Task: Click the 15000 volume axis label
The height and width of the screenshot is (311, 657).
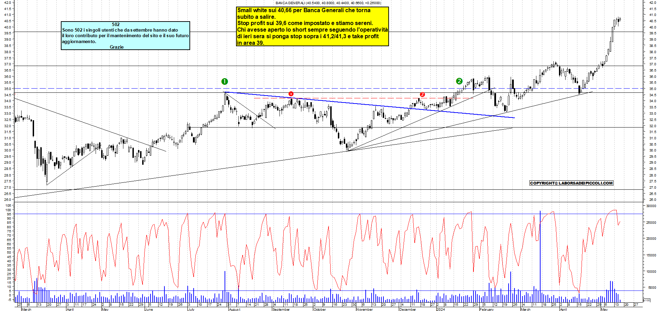Action: (x=651, y=255)
